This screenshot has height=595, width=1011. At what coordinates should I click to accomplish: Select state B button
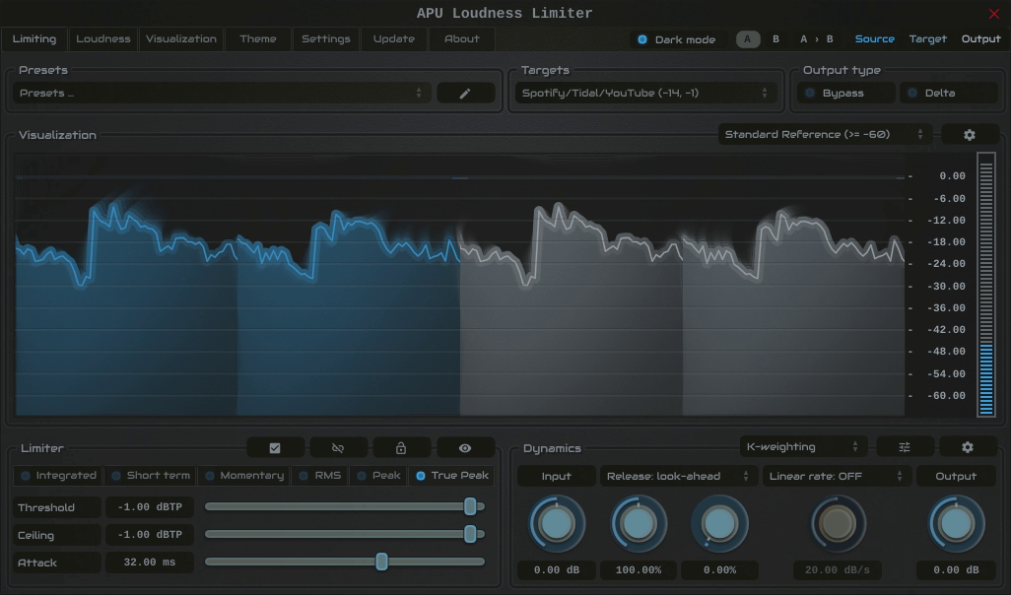(x=775, y=39)
